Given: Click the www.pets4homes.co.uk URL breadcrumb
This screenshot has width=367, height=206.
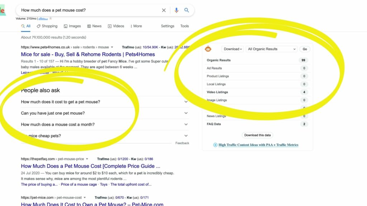Looking at the screenshot, I should [65, 47].
